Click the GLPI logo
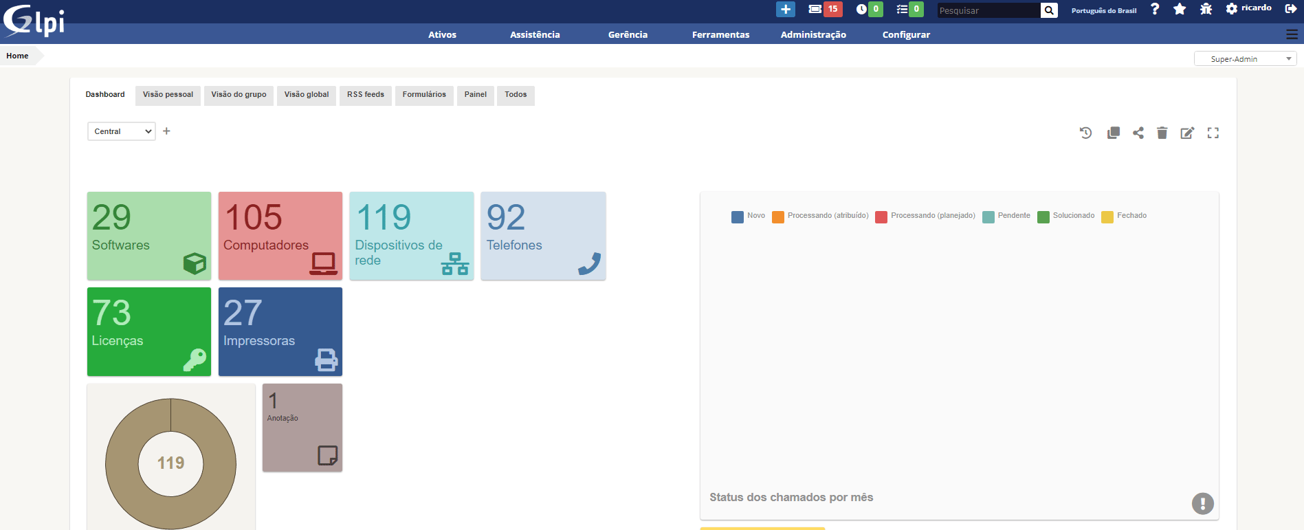Screen dimensions: 1304x530 (34, 20)
